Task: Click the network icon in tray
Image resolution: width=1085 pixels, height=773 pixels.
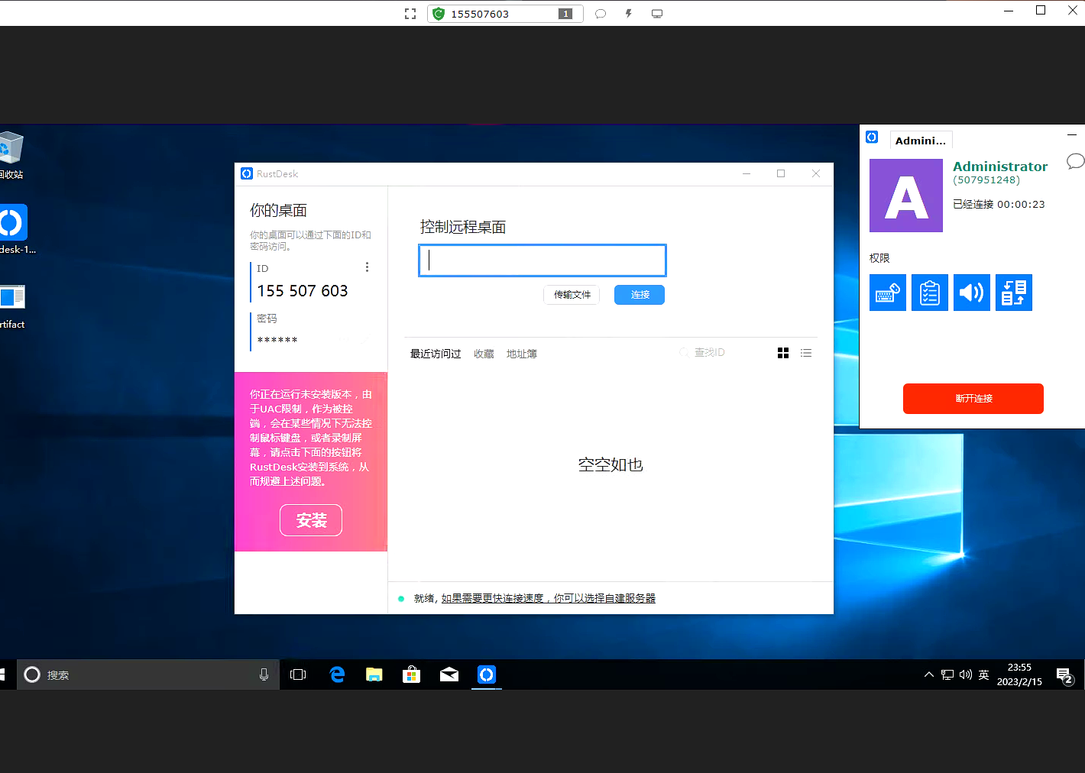Action: (947, 674)
